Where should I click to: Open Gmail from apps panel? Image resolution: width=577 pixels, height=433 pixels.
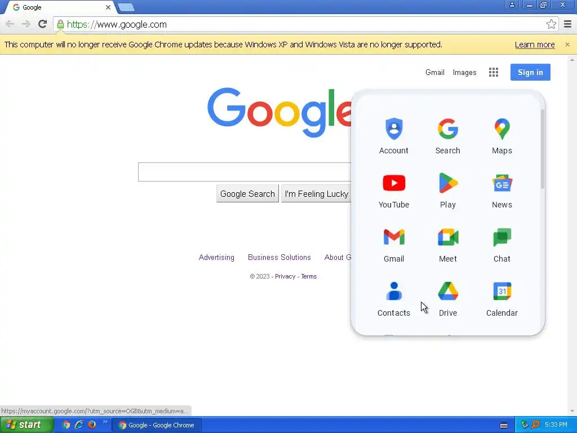coord(394,244)
